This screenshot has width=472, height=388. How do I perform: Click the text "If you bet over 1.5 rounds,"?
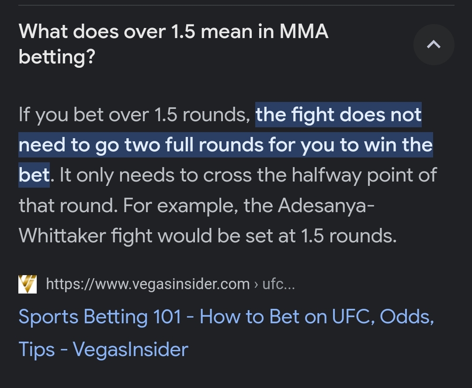[134, 115]
